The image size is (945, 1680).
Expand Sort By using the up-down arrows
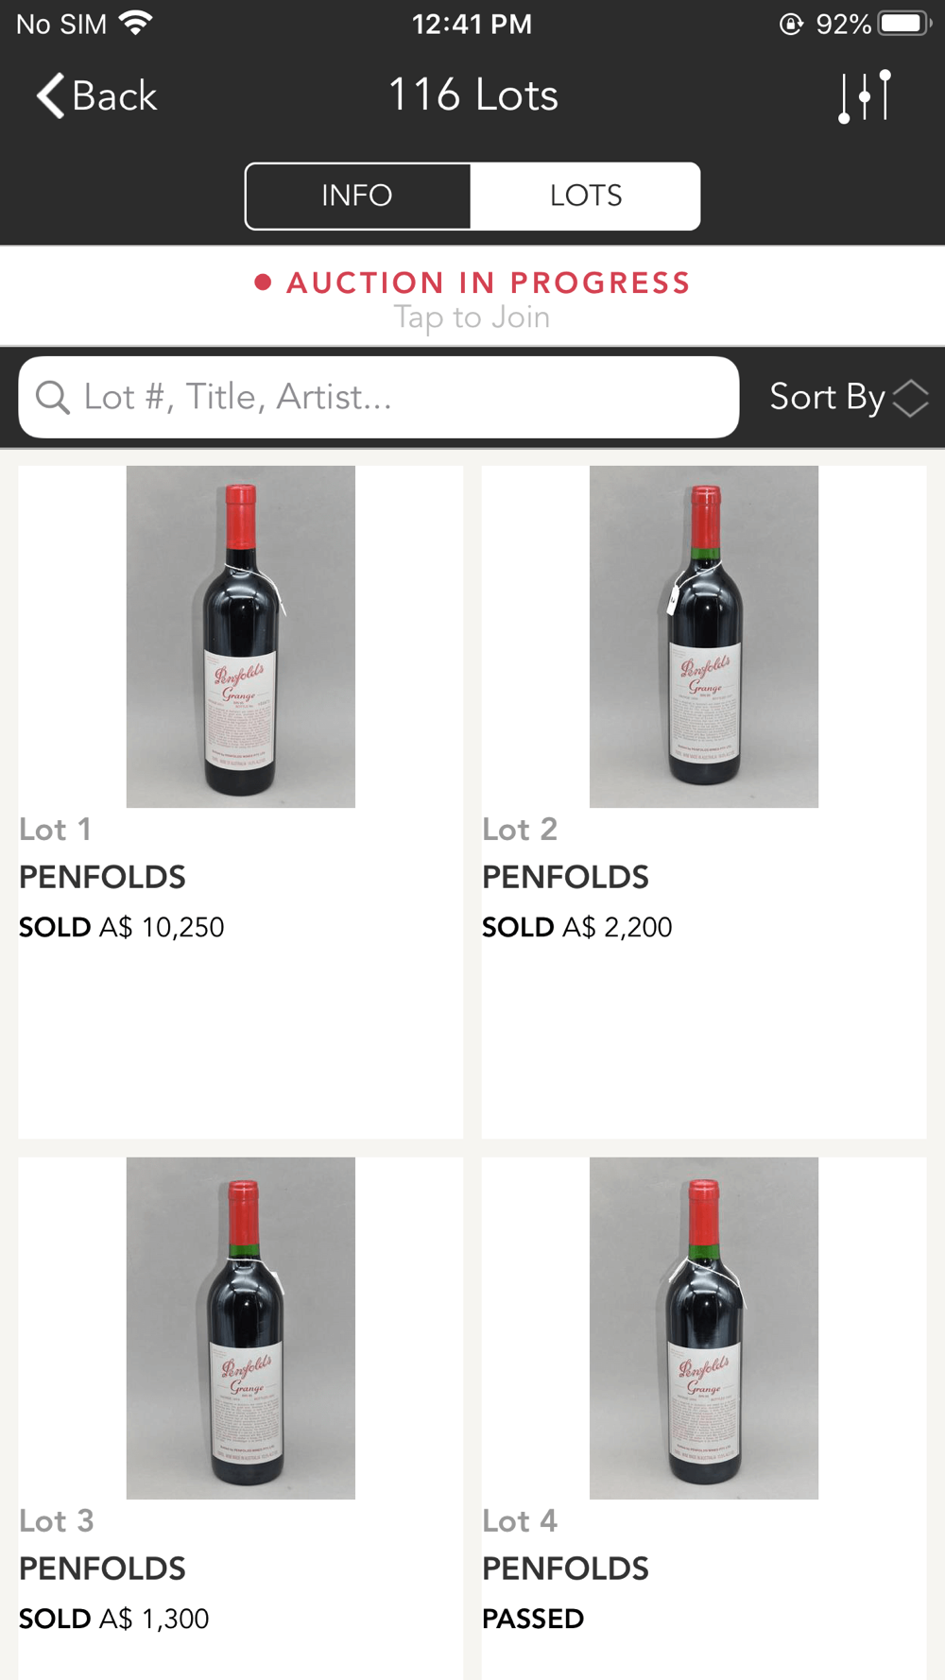point(911,398)
